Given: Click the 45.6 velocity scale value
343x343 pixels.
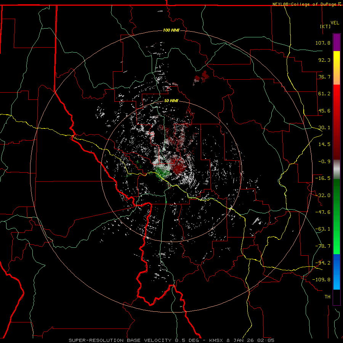Looking at the screenshot, I should point(324,111).
